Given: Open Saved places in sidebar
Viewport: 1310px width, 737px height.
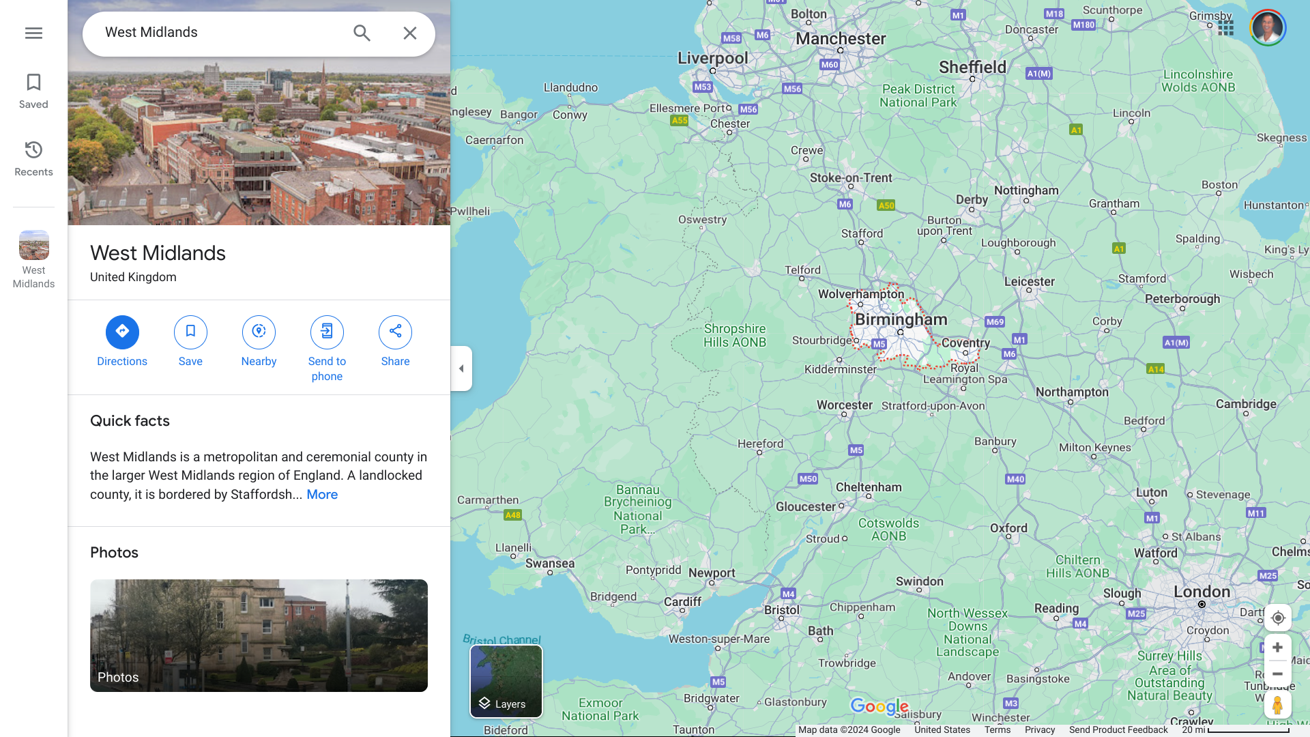Looking at the screenshot, I should (x=33, y=91).
